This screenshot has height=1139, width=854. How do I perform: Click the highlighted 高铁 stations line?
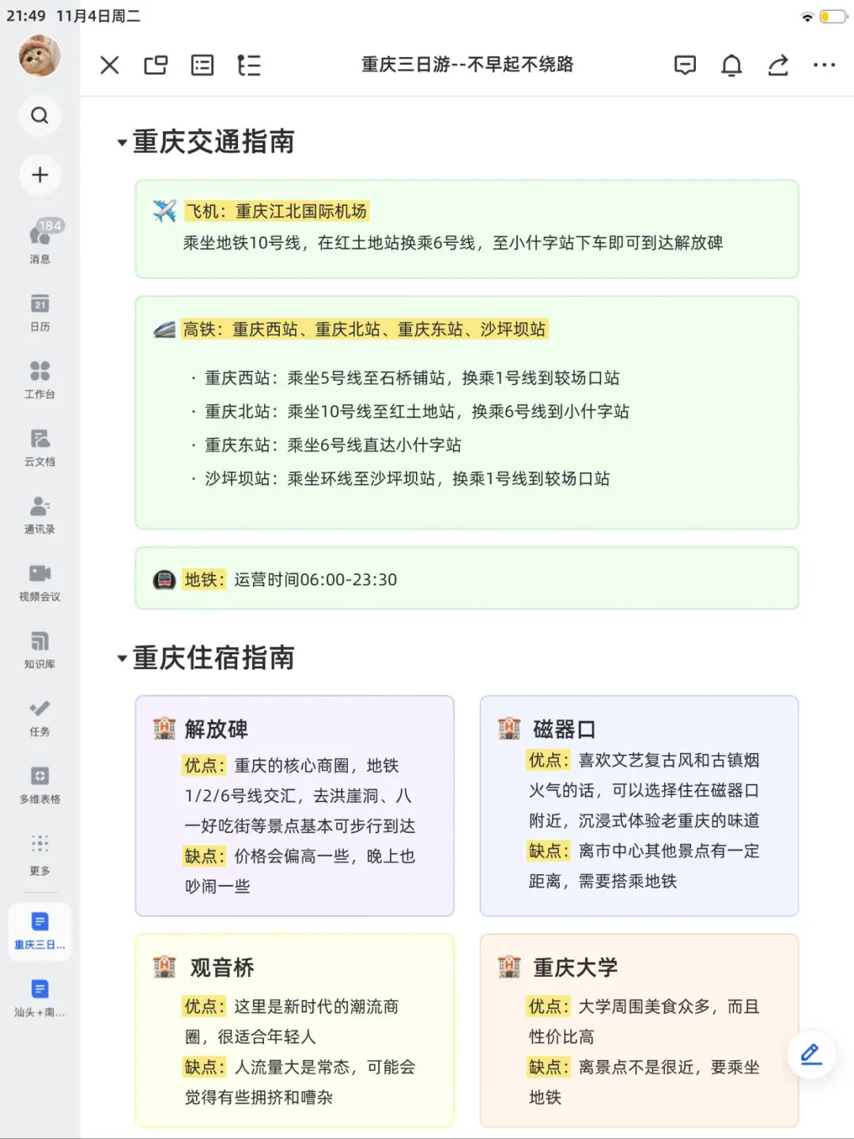click(365, 329)
